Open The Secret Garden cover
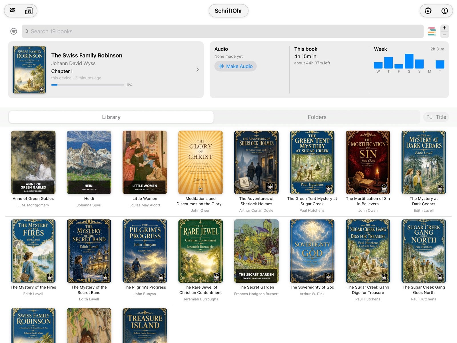The height and width of the screenshot is (343, 457). (256, 251)
